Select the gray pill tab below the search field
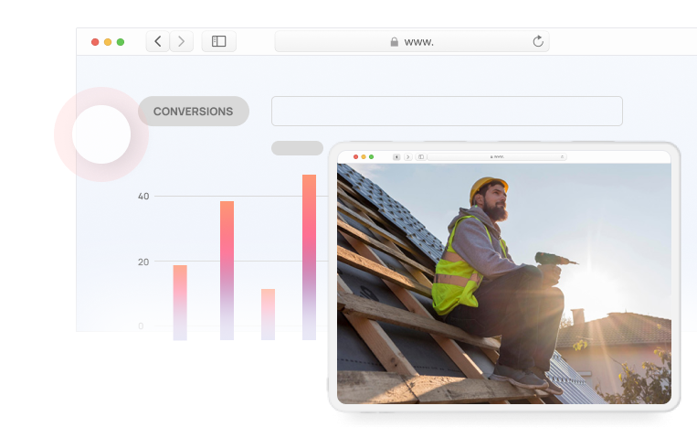 point(297,148)
